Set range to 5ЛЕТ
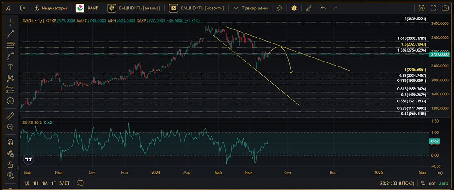Screen dimensions: 454x190 64,183
